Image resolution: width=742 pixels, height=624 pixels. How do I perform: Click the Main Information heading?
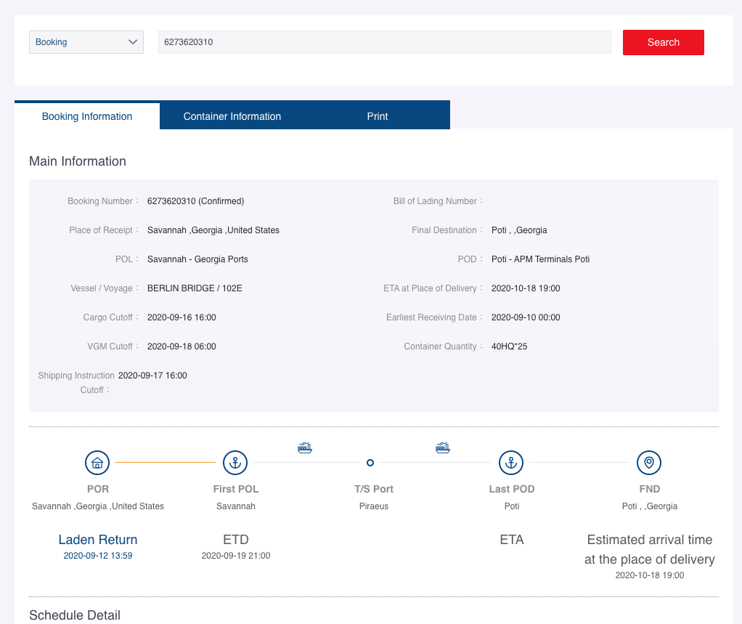(x=78, y=161)
